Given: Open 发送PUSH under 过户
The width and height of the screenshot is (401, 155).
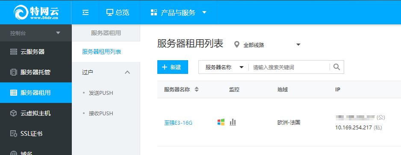Looking at the screenshot, I should click(x=101, y=93).
